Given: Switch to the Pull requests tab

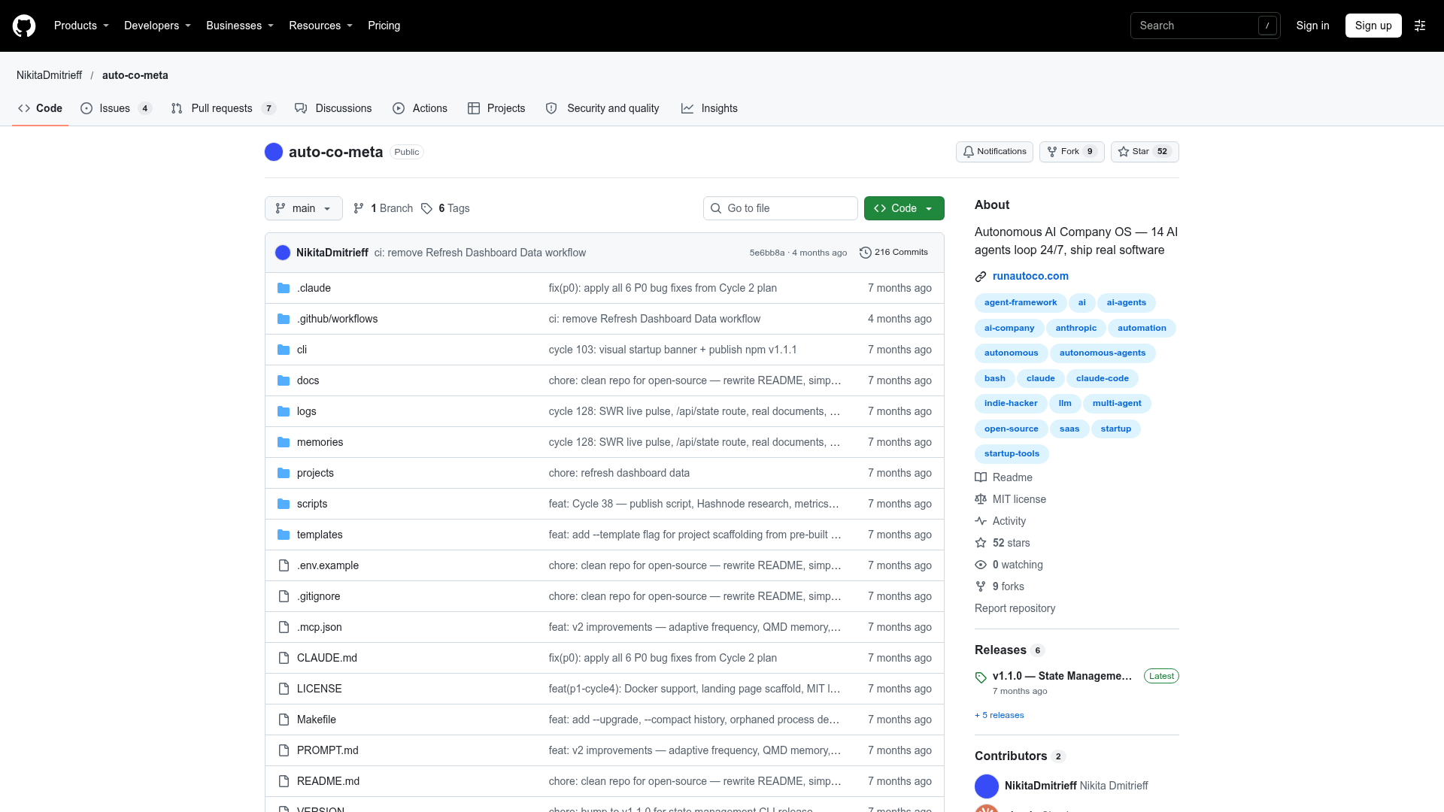Looking at the screenshot, I should (x=223, y=108).
